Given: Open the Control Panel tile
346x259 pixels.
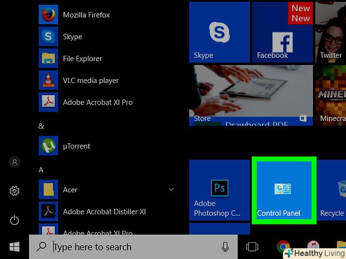Looking at the screenshot, I should (x=284, y=190).
